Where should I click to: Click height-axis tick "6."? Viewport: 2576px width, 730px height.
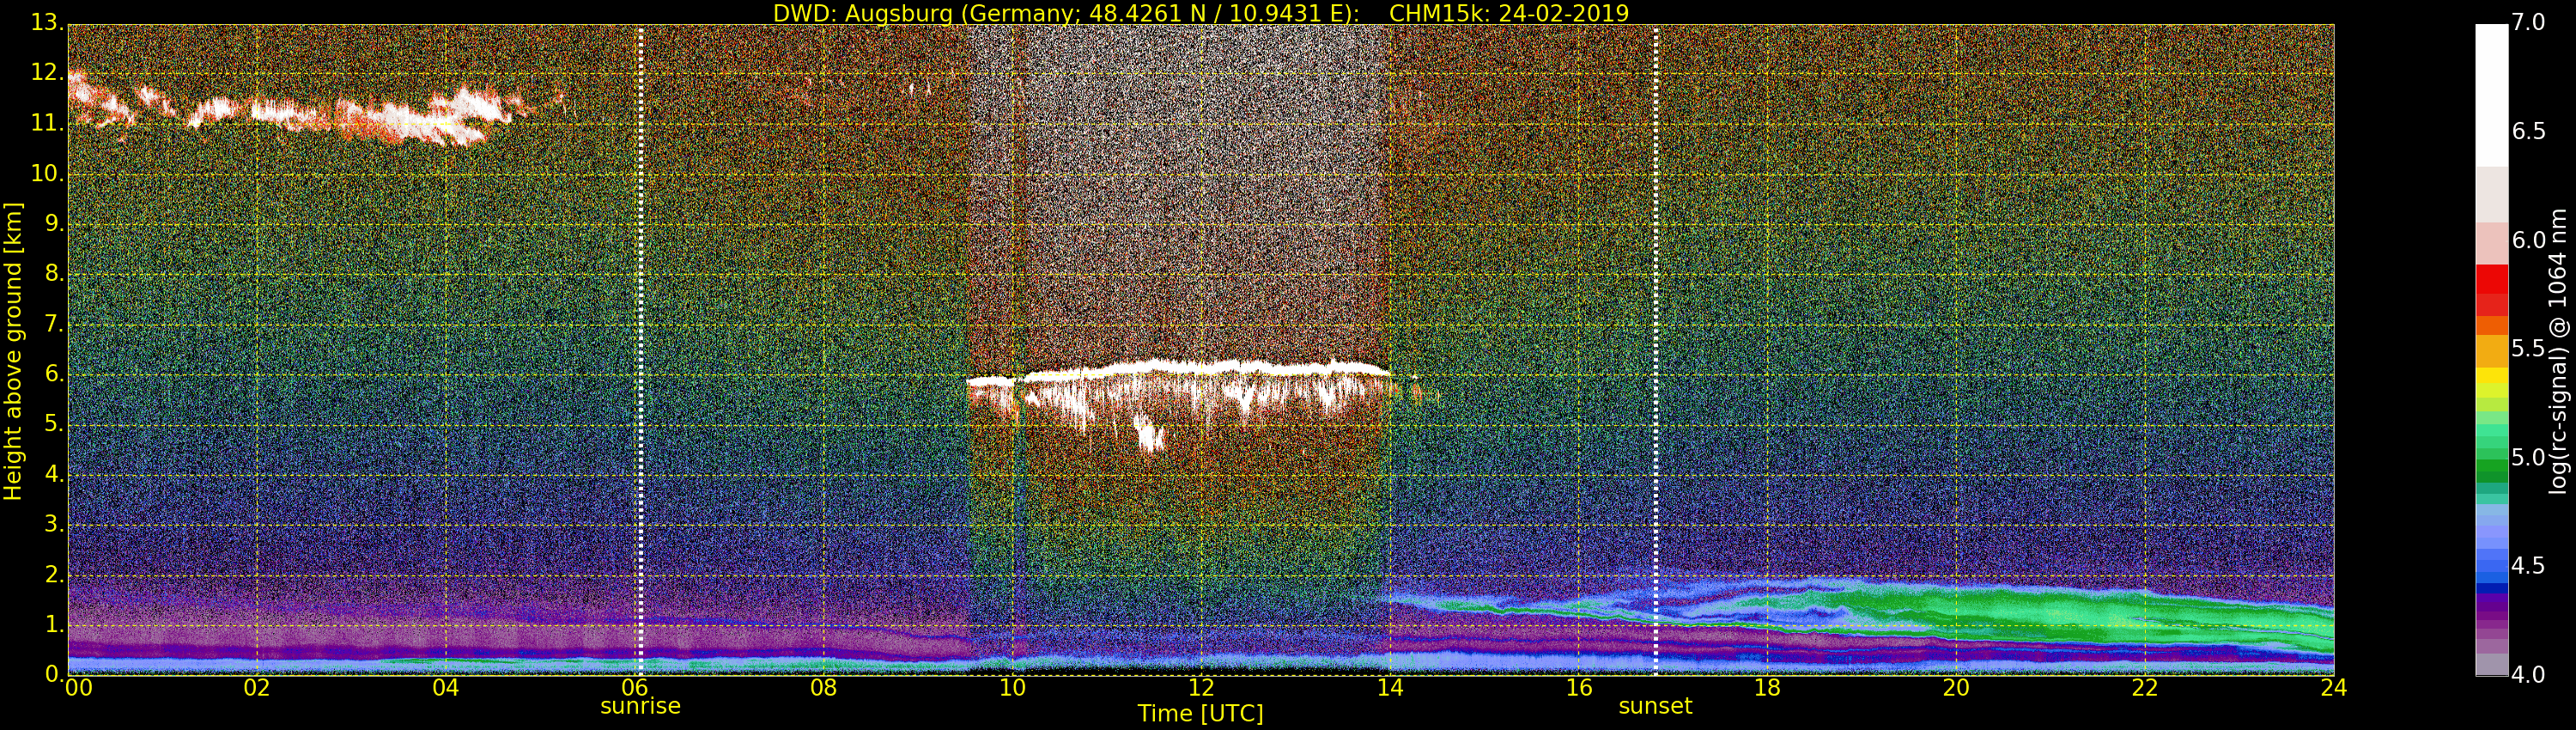pos(54,374)
